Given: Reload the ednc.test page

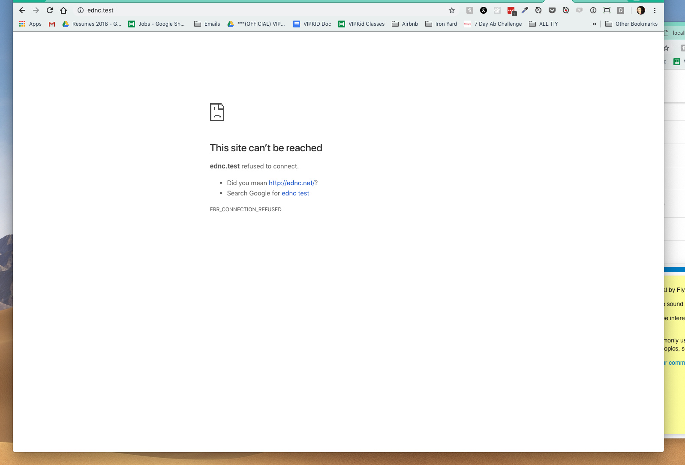Looking at the screenshot, I should pyautogui.click(x=50, y=10).
